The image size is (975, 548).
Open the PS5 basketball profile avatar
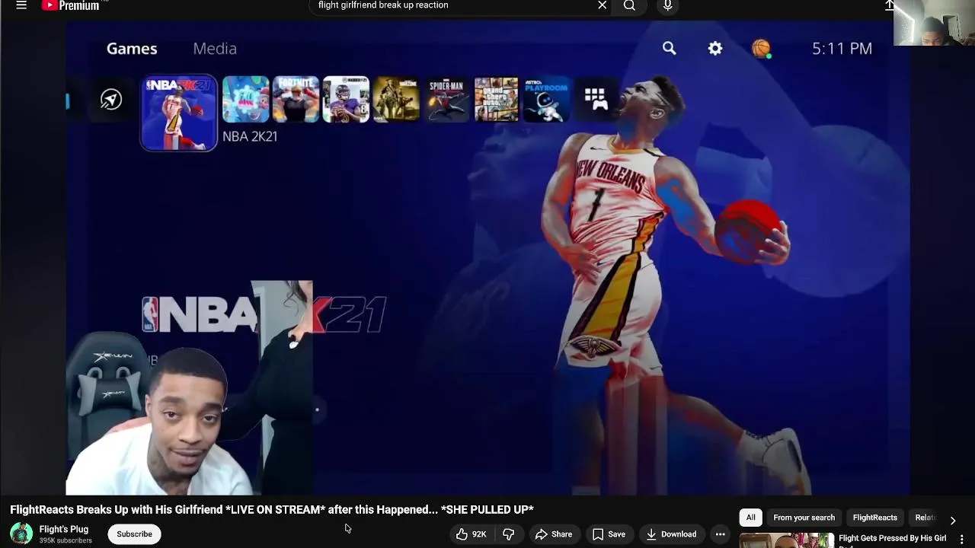[x=761, y=49]
